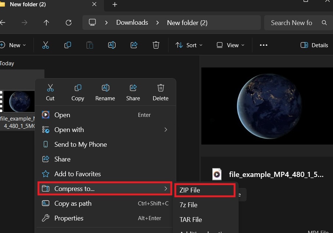The width and height of the screenshot is (333, 233).
Task: Open the Sort dropdown
Action: (x=189, y=45)
